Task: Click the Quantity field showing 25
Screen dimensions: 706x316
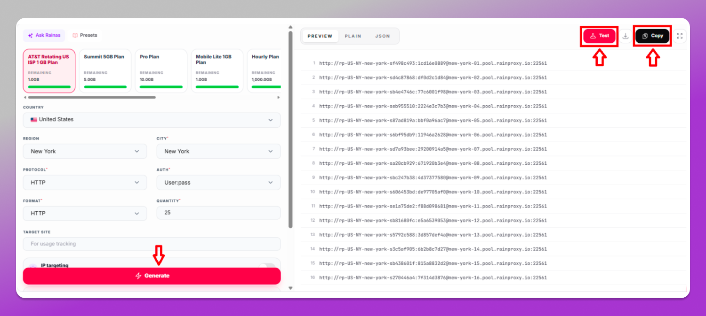Action: point(218,213)
